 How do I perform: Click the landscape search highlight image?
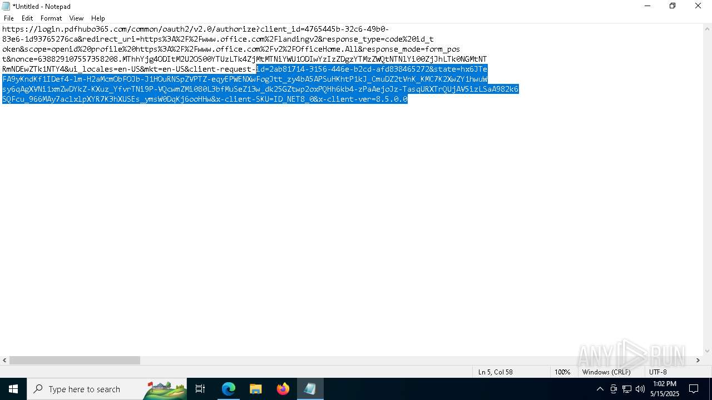pos(165,389)
